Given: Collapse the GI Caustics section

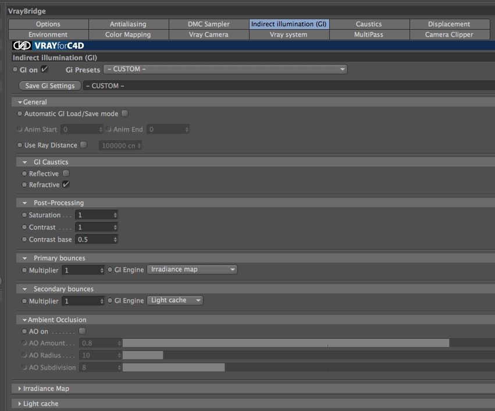Looking at the screenshot, I should tap(24, 162).
